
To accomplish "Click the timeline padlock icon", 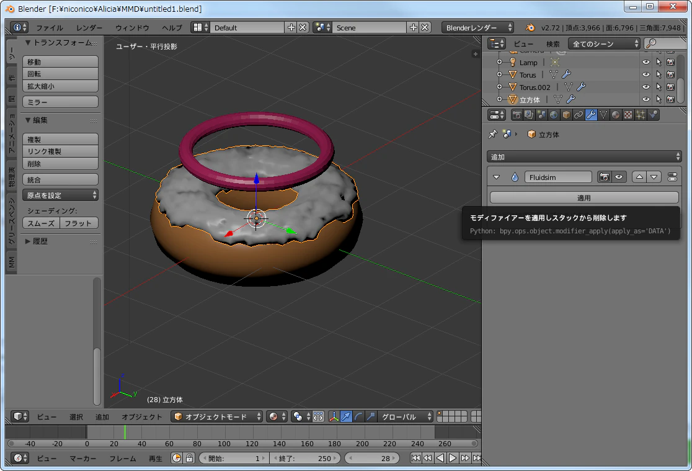I will coord(189,458).
